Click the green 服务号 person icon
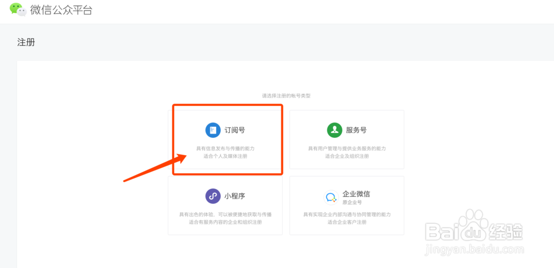The height and width of the screenshot is (268, 554). 335,130
